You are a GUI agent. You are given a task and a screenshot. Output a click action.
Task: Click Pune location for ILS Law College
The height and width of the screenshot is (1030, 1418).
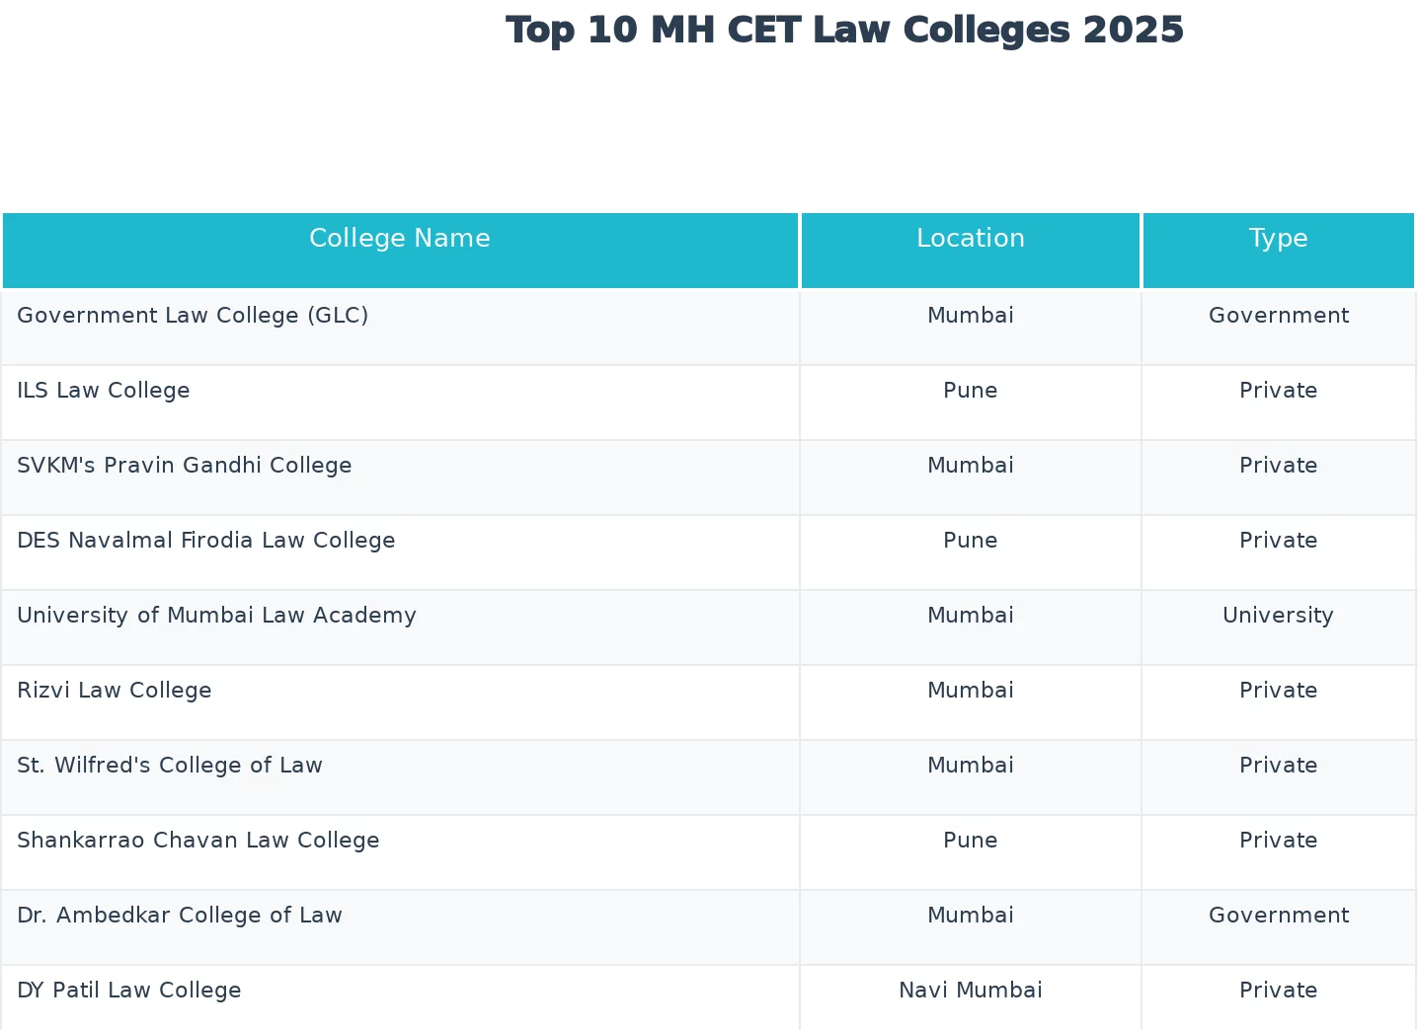pos(970,391)
